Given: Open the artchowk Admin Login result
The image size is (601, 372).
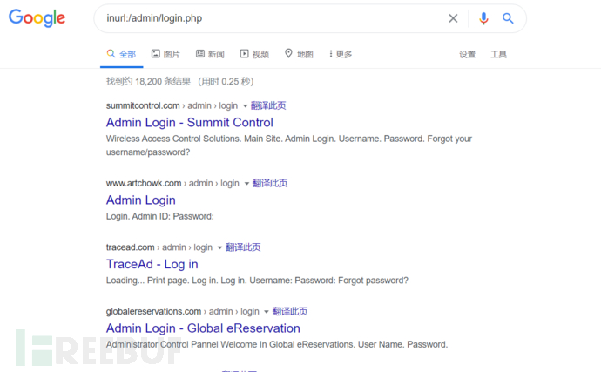Looking at the screenshot, I should click(x=141, y=200).
